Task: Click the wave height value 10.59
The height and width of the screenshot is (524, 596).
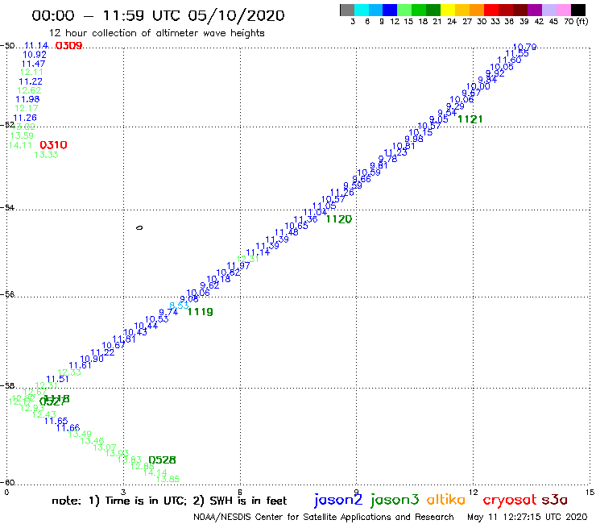Action: click(369, 173)
